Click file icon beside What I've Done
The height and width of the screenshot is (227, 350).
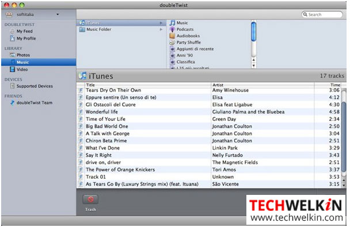point(81,148)
